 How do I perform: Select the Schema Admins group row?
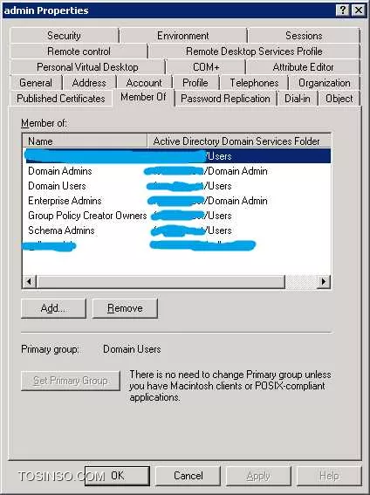(x=176, y=230)
